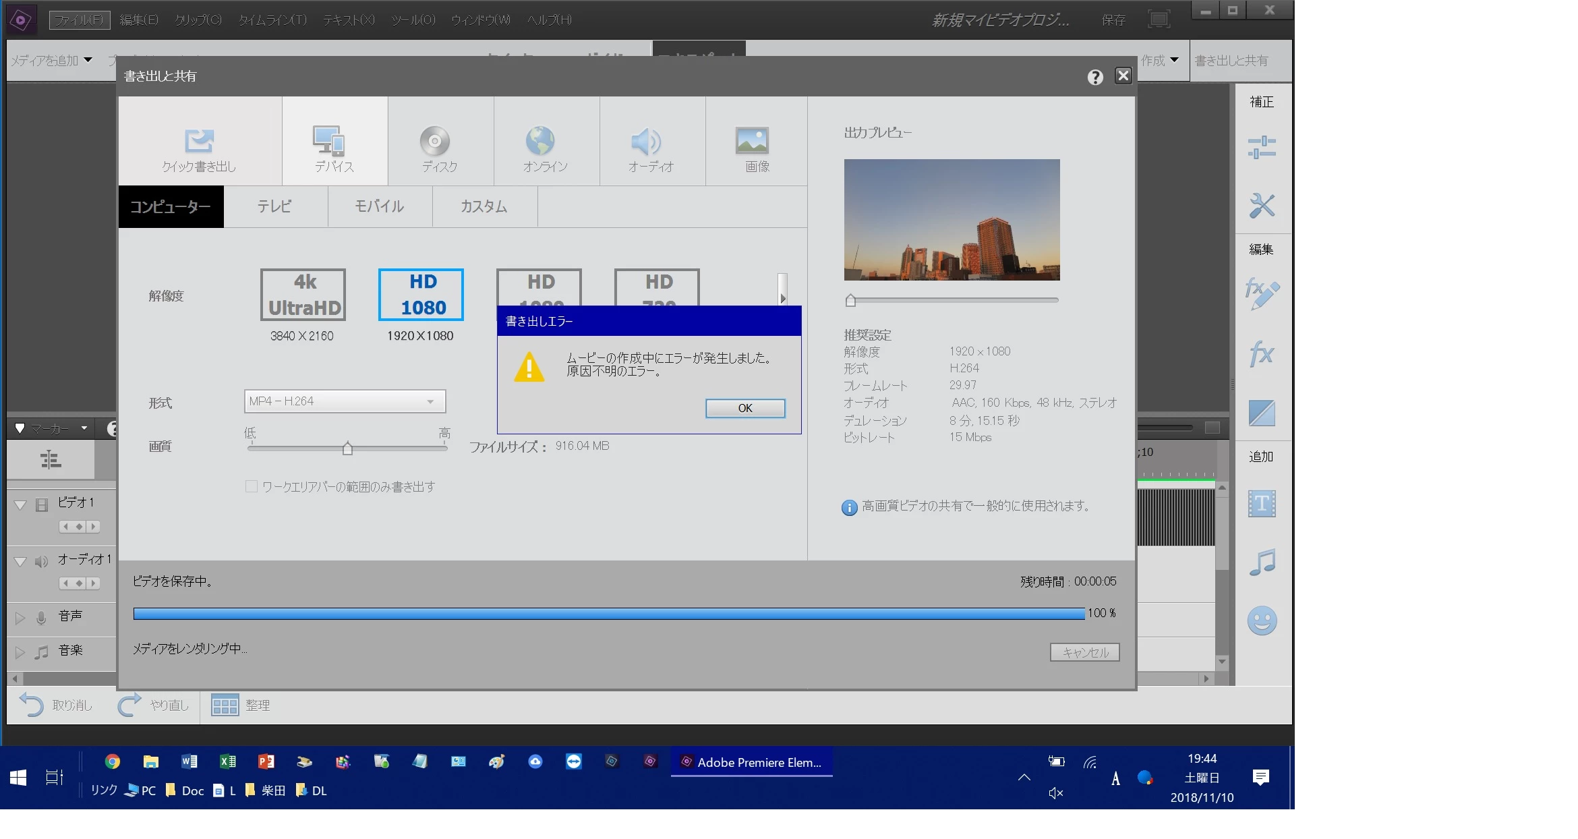The width and height of the screenshot is (1578, 839).
Task: Switch to the テレビ tab
Action: [x=274, y=207]
